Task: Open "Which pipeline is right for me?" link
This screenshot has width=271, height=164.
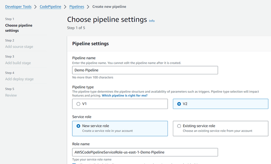Action: click(x=125, y=96)
